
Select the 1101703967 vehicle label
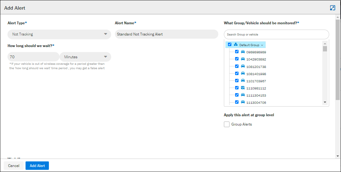(x=256, y=81)
